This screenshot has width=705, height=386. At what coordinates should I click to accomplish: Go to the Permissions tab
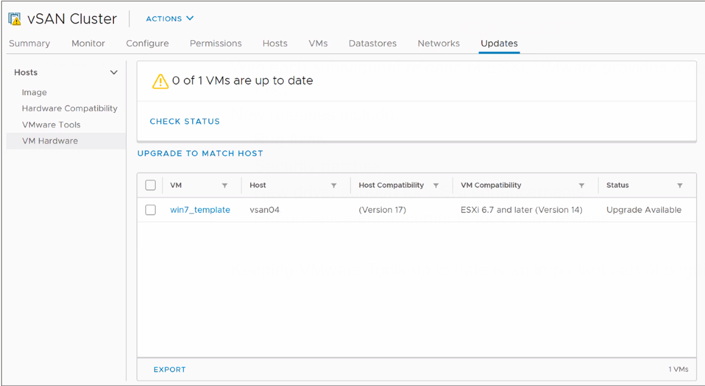216,43
